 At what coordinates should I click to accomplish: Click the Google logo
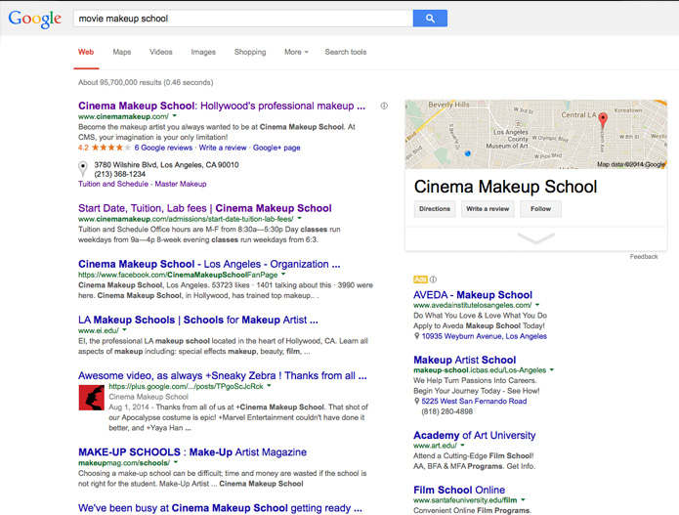point(34,19)
